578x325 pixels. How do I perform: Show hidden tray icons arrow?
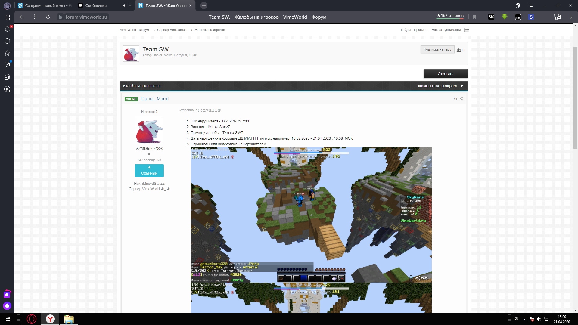(x=524, y=319)
